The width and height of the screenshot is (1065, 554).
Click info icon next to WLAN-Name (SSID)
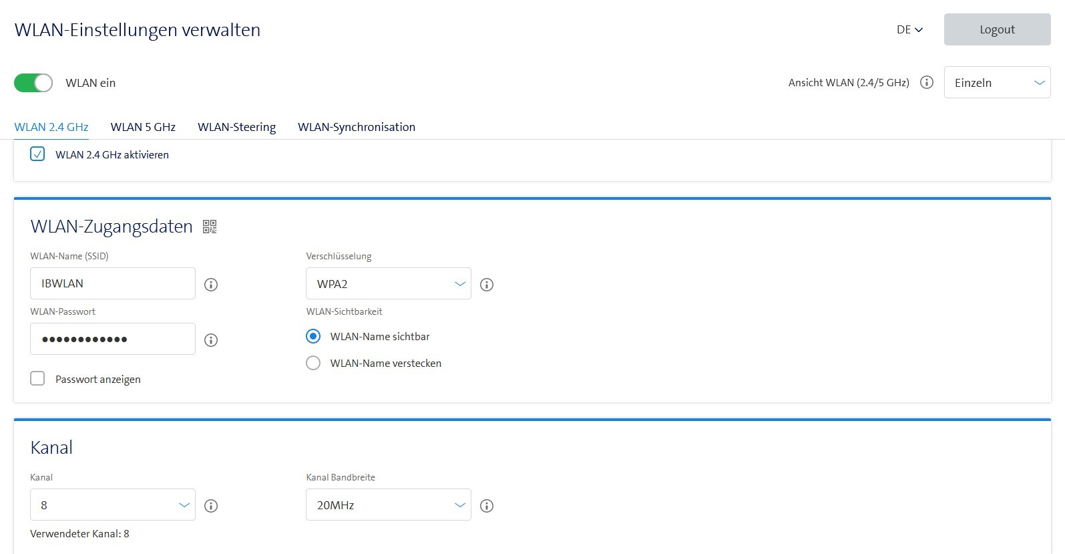(x=211, y=285)
